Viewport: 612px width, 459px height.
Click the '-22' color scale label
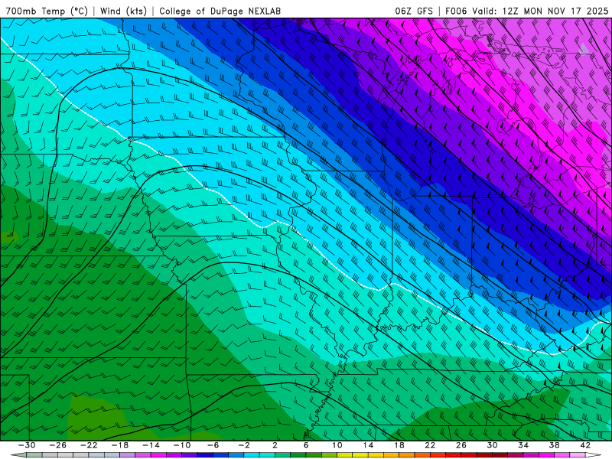tap(89, 445)
